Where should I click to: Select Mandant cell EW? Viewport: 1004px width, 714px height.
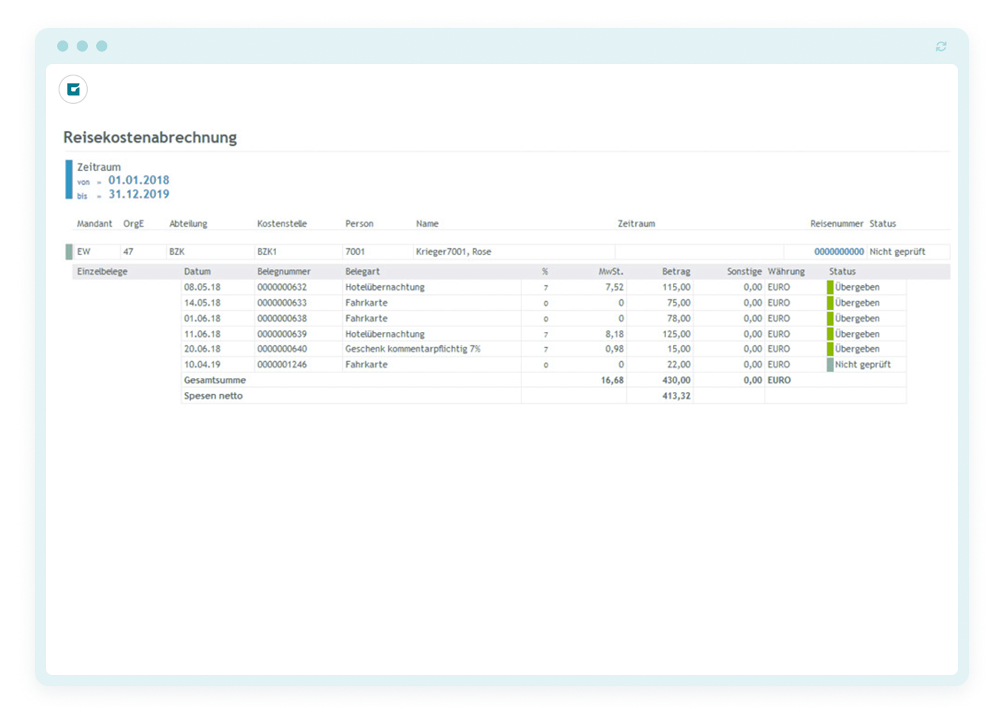coord(84,252)
